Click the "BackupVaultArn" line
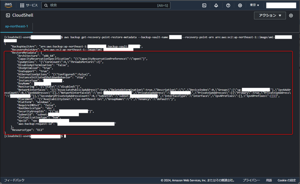 pyautogui.click(x=77, y=46)
